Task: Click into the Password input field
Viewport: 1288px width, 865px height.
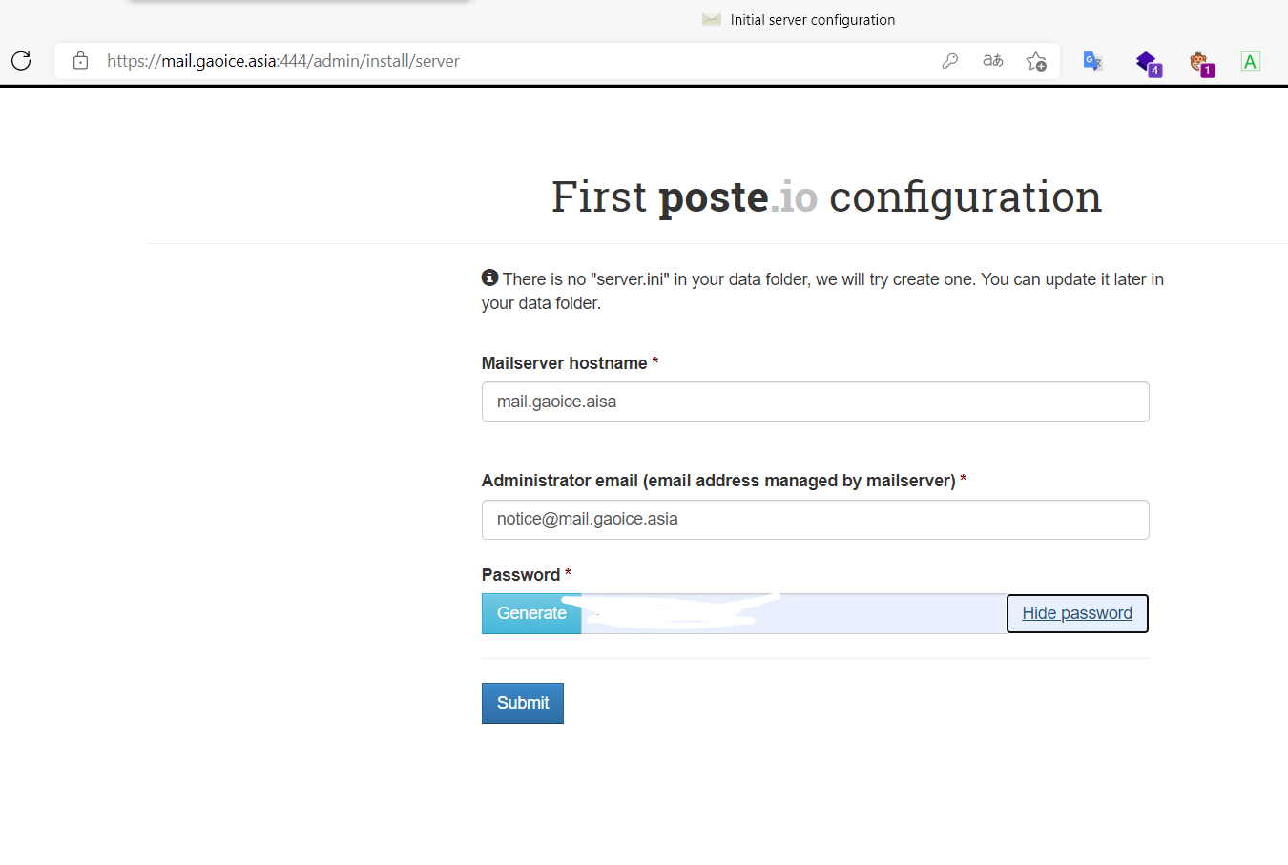Action: click(x=794, y=613)
